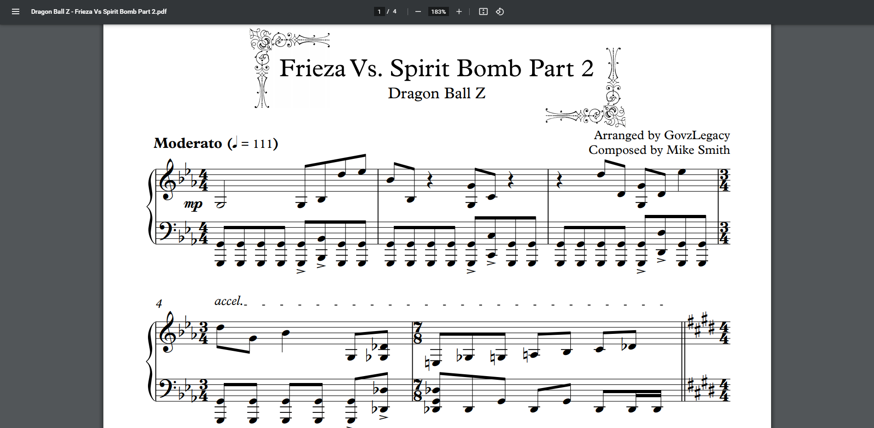Click the "mp" dynamic marking

coord(193,204)
